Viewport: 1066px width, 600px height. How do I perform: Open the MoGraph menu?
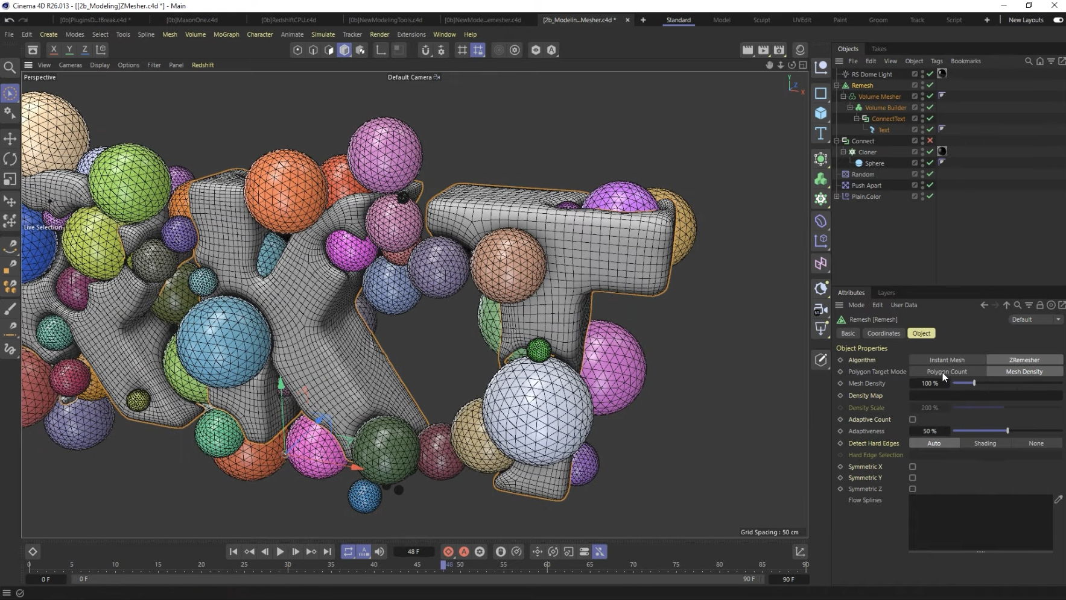(x=226, y=34)
